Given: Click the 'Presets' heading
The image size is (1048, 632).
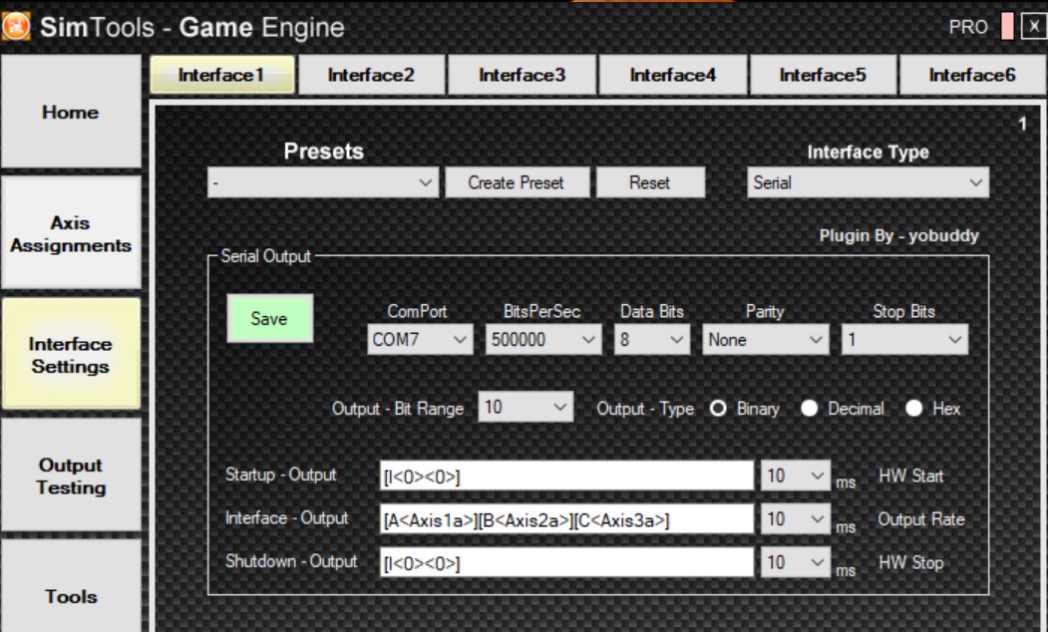Looking at the screenshot, I should pyautogui.click(x=323, y=151).
